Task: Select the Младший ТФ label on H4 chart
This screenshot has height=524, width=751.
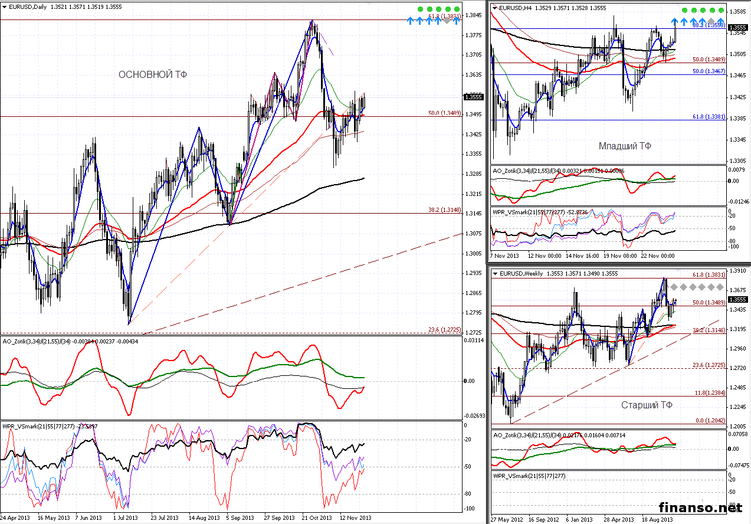Action: [x=625, y=146]
